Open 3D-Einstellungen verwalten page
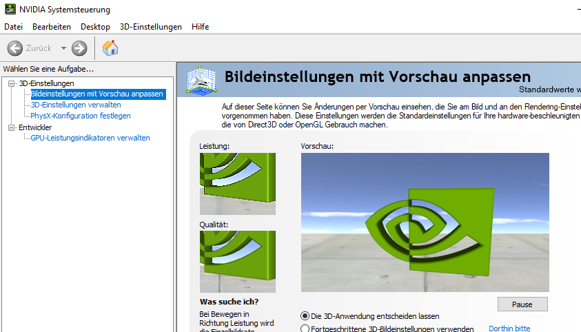The image size is (581, 332). (x=76, y=105)
